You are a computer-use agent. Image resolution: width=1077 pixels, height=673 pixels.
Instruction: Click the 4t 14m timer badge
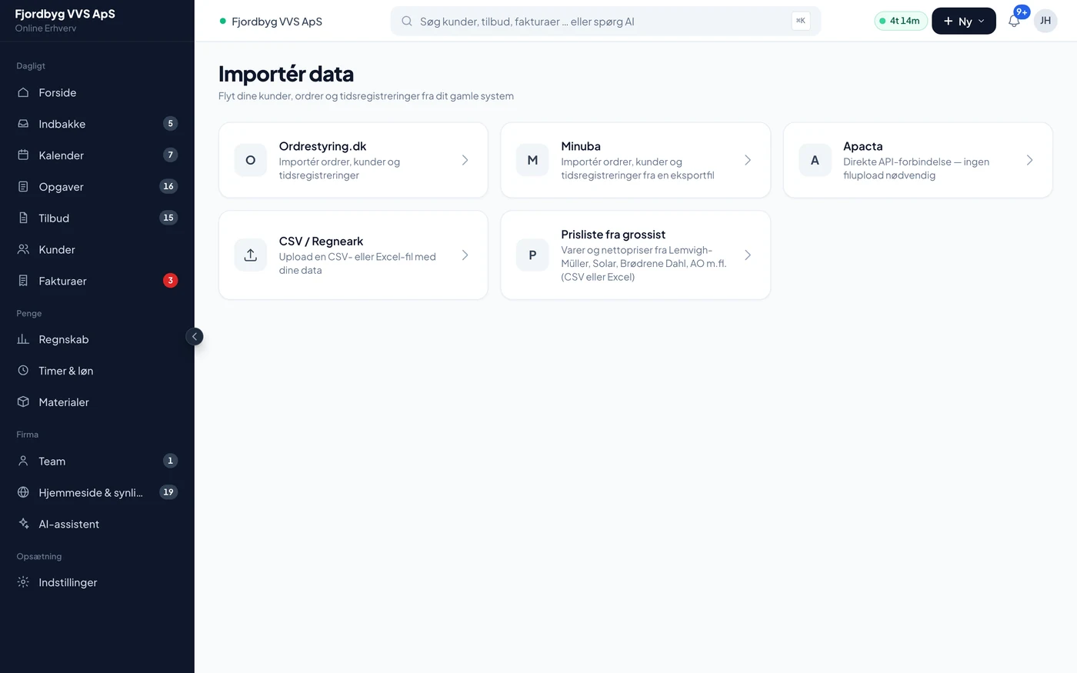[x=901, y=21]
